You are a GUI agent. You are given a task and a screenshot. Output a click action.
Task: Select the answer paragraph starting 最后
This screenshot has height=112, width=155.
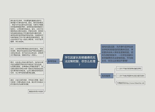click(x=27, y=82)
